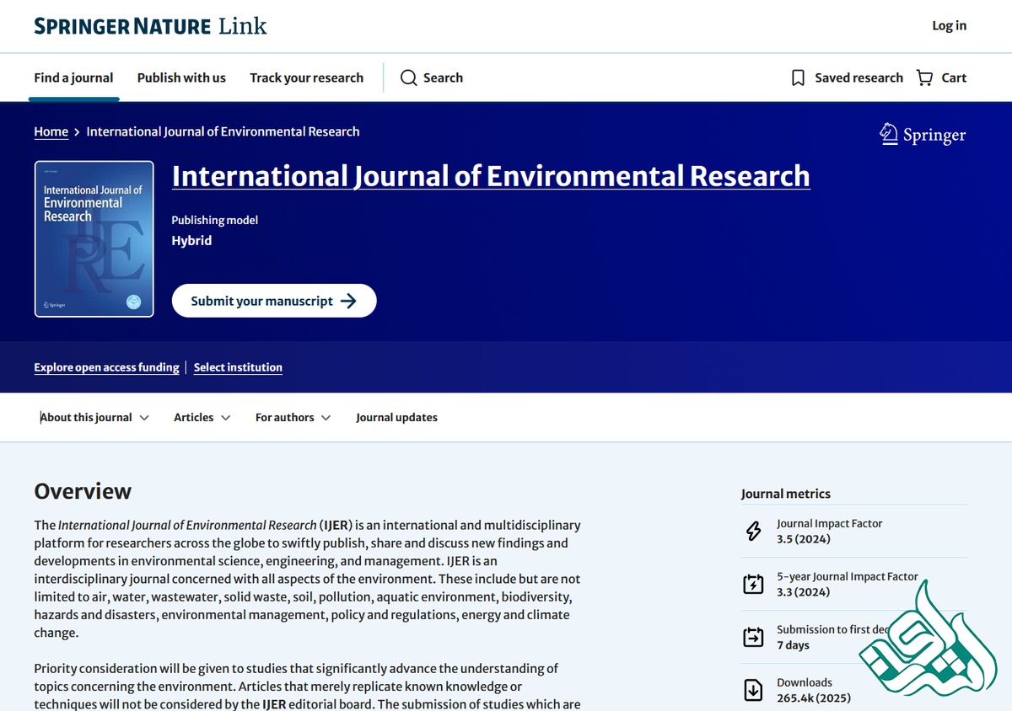Click the Journal Impact Factor lightning icon
1012x711 pixels.
752,532
